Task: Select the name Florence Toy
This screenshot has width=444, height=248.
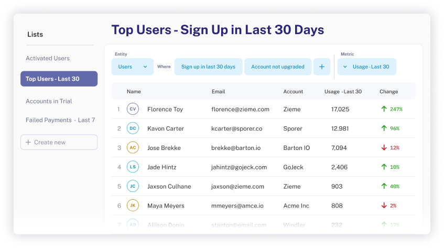Action: [165, 109]
